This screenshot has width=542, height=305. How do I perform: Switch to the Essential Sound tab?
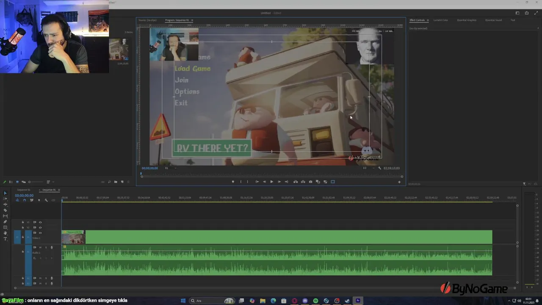tap(493, 20)
